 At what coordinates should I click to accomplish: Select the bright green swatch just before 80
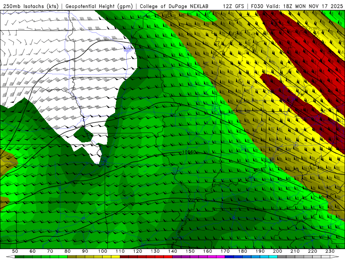click(x=63, y=256)
